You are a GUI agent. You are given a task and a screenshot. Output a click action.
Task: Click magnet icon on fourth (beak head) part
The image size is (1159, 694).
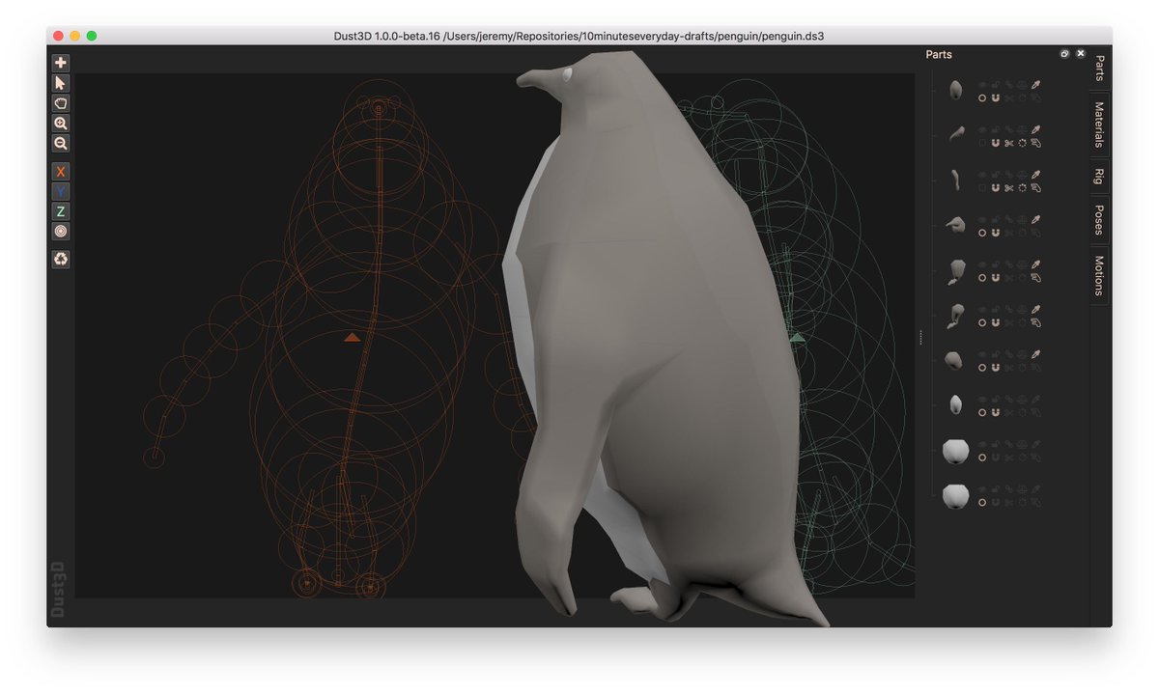tap(995, 233)
